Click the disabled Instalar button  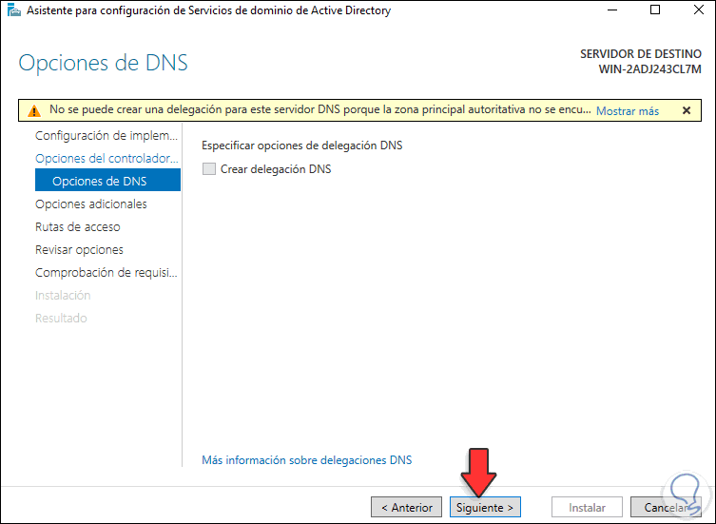tap(587, 507)
